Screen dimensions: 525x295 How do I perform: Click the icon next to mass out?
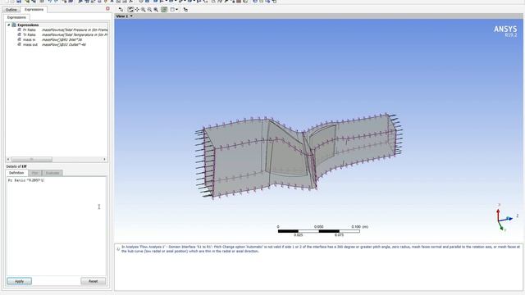point(19,44)
